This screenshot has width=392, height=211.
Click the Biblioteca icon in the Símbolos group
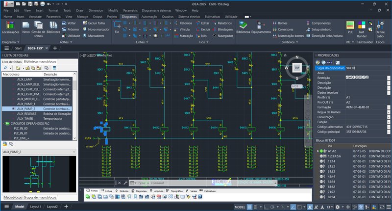pos(243,26)
